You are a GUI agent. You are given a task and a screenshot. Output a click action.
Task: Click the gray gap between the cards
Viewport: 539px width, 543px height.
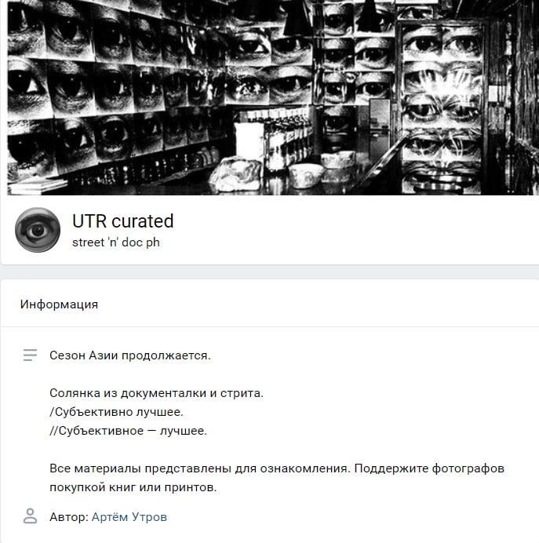[269, 272]
